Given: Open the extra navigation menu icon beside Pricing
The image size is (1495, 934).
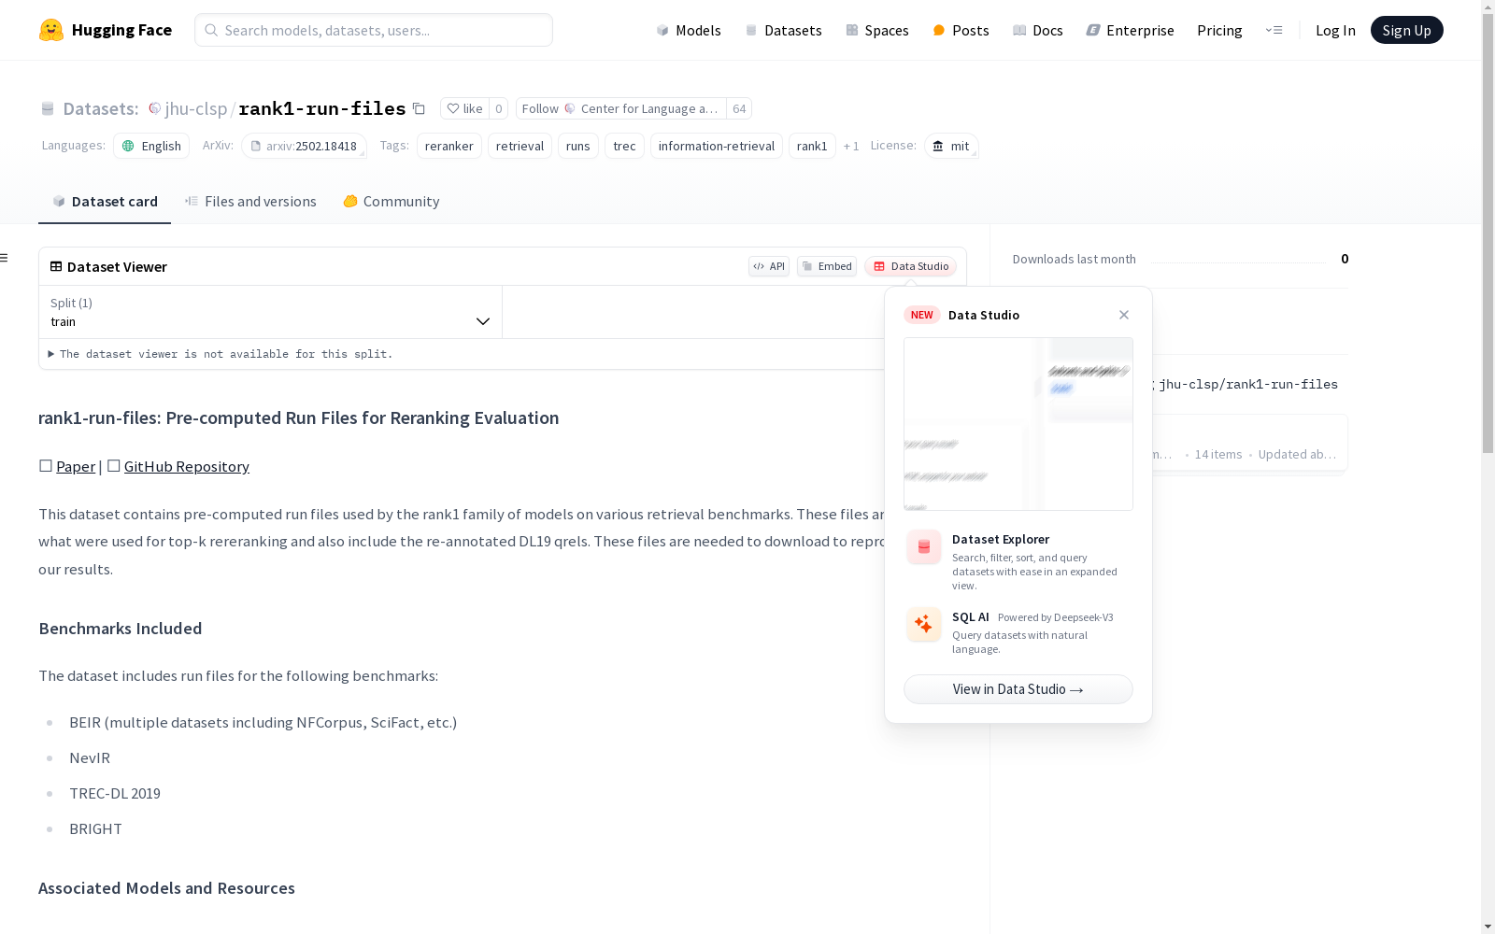Looking at the screenshot, I should (1274, 30).
